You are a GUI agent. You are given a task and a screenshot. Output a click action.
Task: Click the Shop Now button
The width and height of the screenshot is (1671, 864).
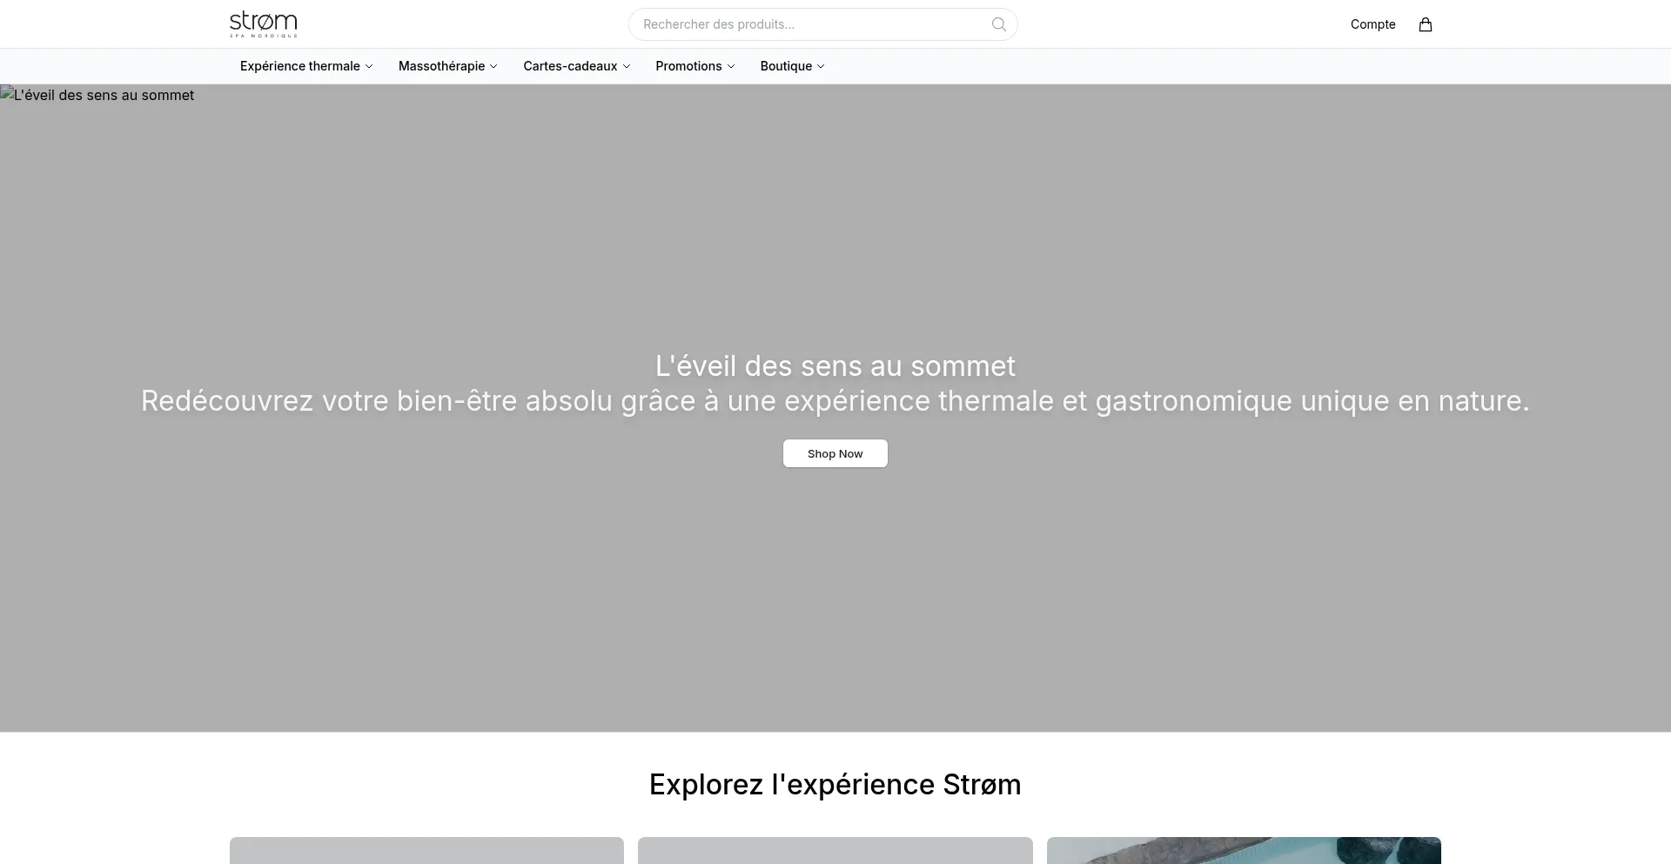(835, 453)
